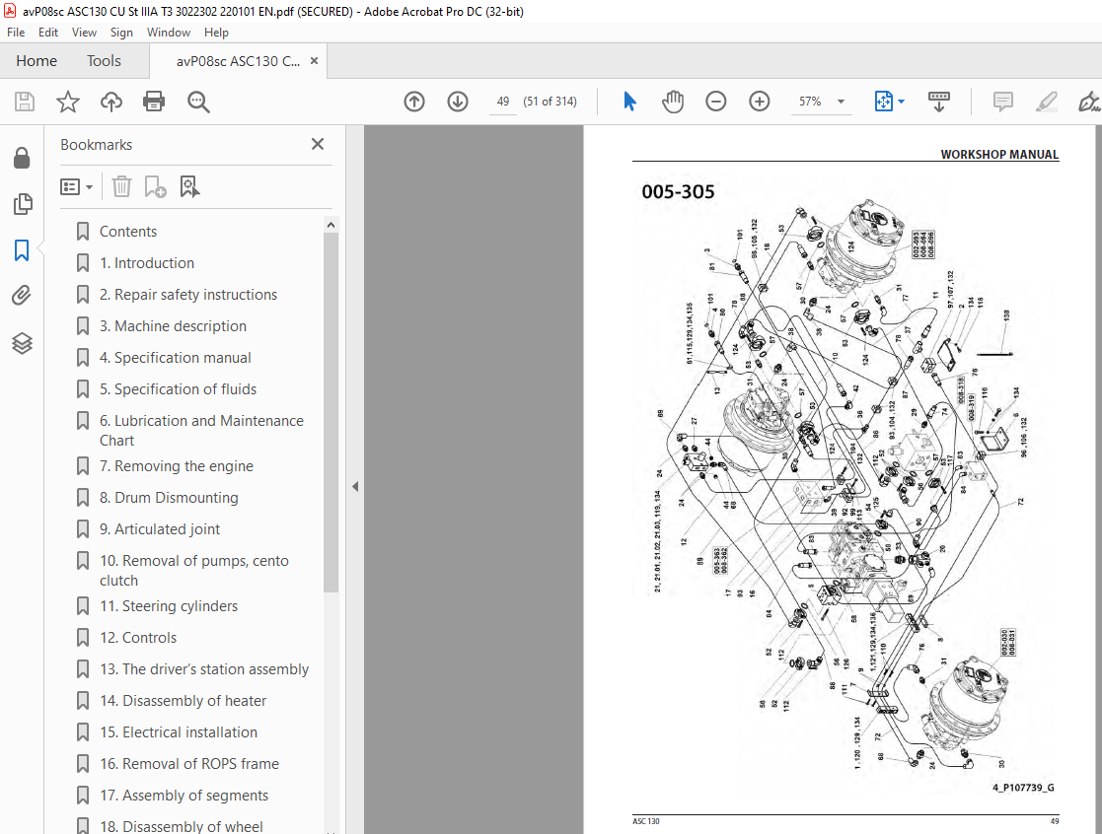Go to 1. Introduction bookmark

tap(147, 263)
